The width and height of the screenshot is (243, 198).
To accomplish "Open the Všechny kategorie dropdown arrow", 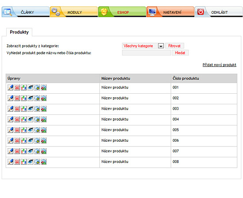I will click(x=161, y=46).
